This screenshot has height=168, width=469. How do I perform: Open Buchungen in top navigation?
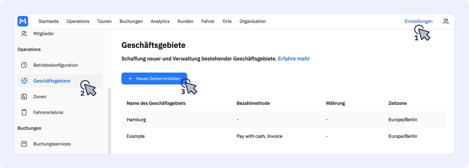[131, 21]
